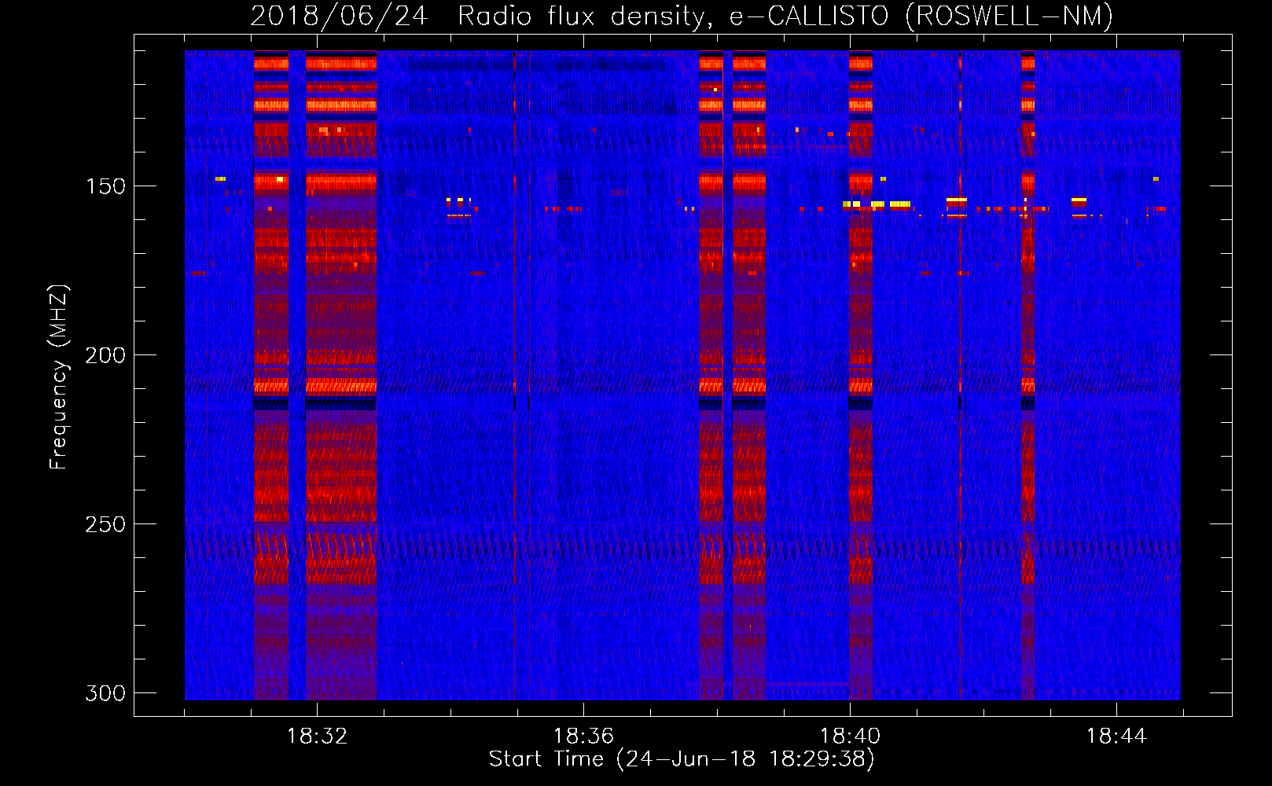
Task: Click the 'Frequency (MHZ)' axis label
Action: pos(58,377)
